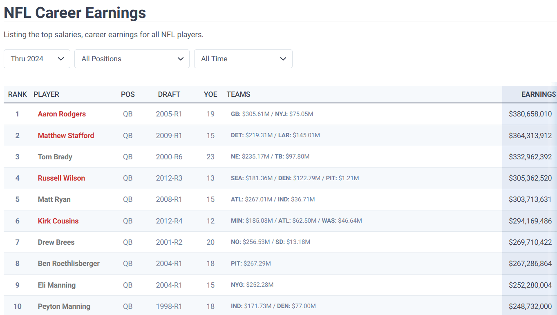Select earnings value $267,286,864
The height and width of the screenshot is (315, 557).
tap(530, 264)
